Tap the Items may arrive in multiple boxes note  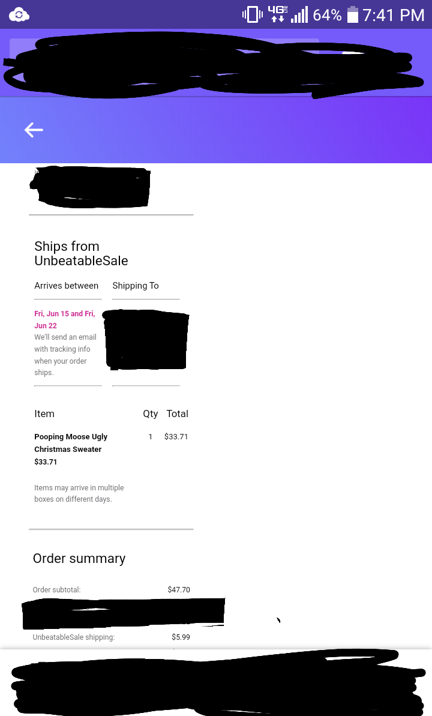79,493
